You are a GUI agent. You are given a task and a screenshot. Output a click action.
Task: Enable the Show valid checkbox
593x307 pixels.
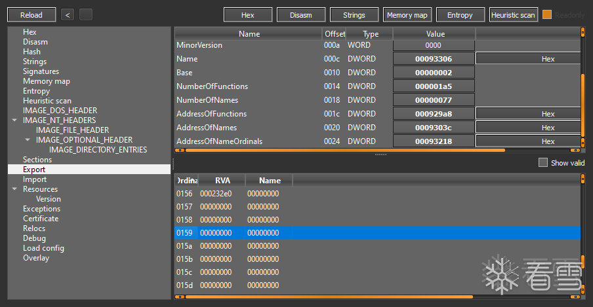pyautogui.click(x=543, y=163)
